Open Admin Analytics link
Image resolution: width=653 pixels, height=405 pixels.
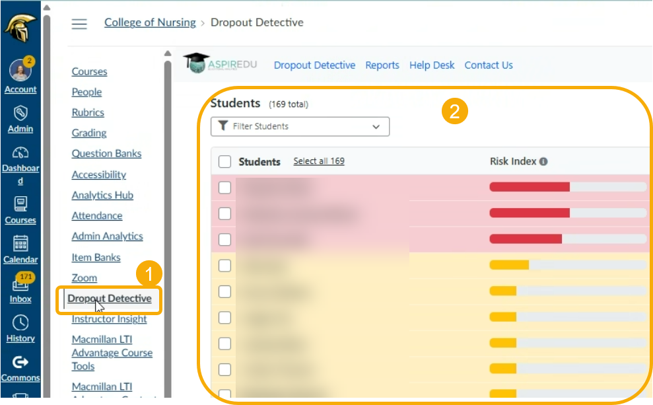pos(108,236)
